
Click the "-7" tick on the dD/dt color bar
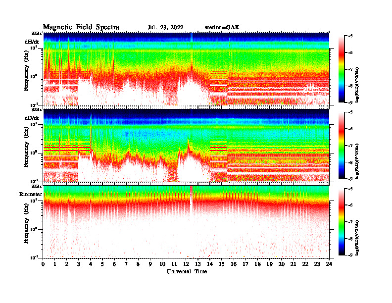tap(351, 146)
